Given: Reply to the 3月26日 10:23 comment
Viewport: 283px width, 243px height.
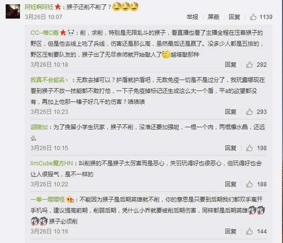Looking at the screenshot, I should click(231, 112).
